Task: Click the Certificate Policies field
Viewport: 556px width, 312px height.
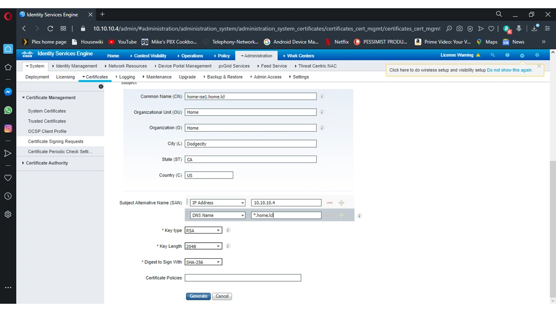Action: [243, 278]
